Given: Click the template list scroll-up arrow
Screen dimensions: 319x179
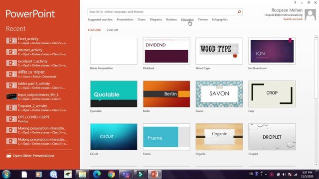Looking at the screenshot, I should 316,37.
